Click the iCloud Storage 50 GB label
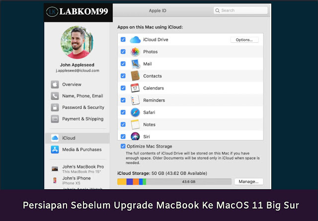This screenshot has height=221, width=318. (162, 173)
